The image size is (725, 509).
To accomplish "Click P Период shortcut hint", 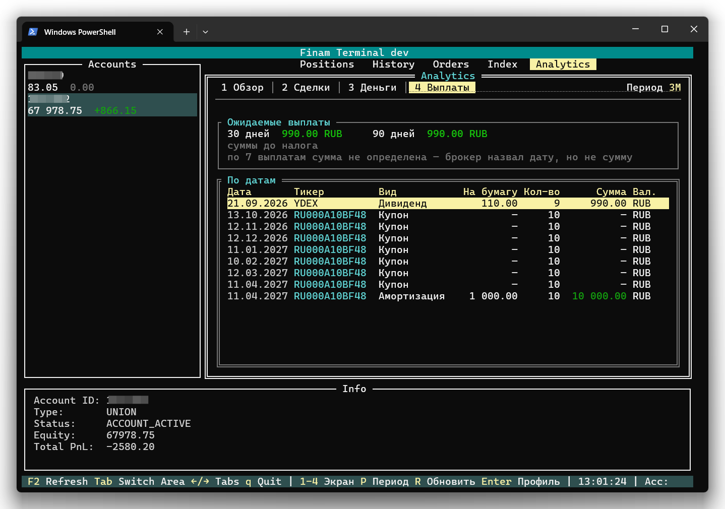I will click(384, 482).
